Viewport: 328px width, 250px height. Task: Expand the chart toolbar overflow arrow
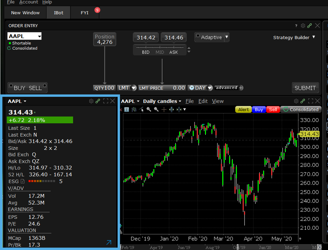click(x=185, y=109)
